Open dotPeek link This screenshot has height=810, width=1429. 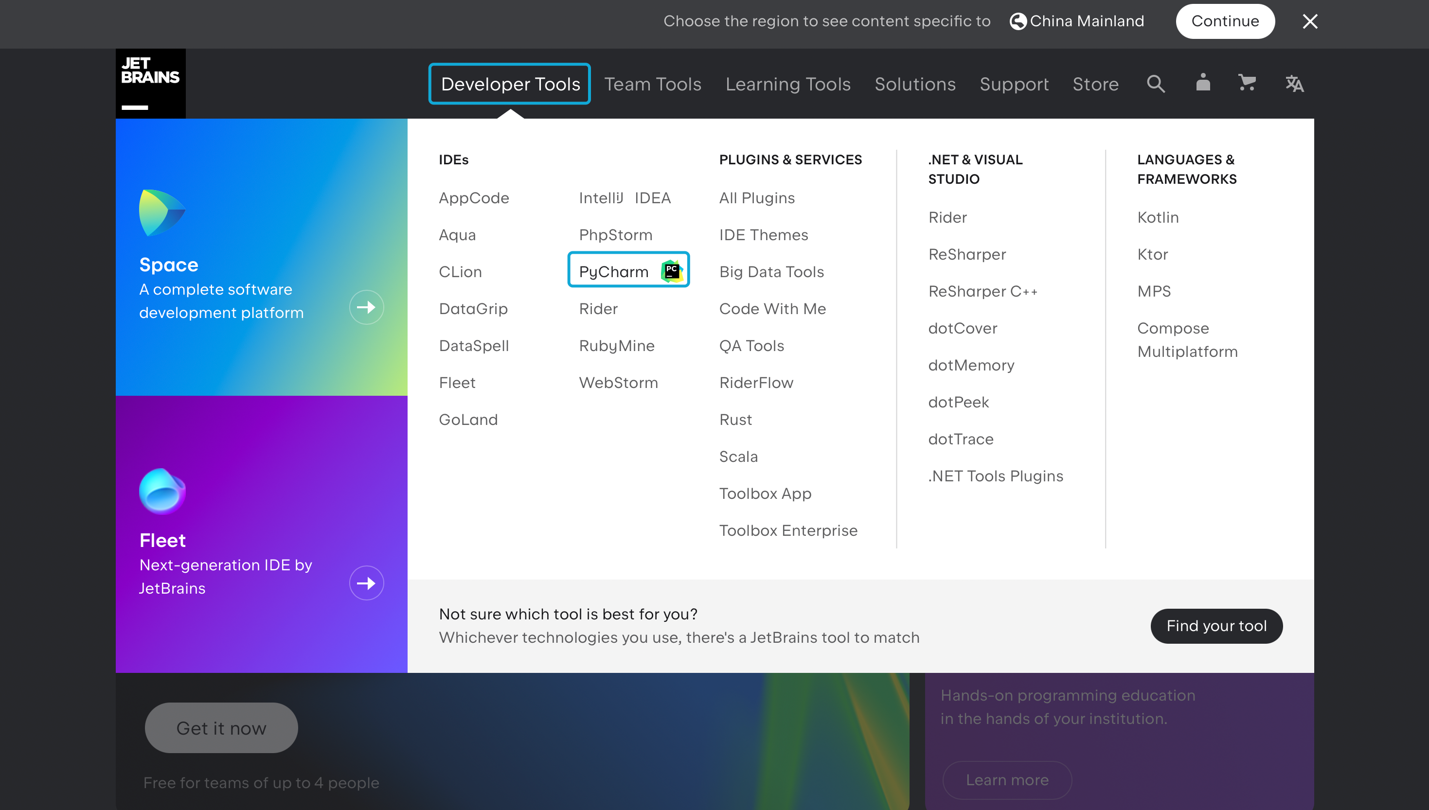958,402
